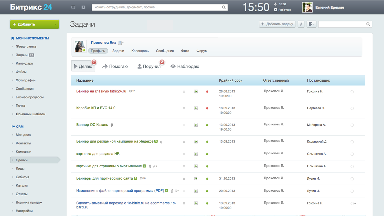
Task: Open row menu for Баннер на главную bitrix24.ru
Action: (184, 92)
